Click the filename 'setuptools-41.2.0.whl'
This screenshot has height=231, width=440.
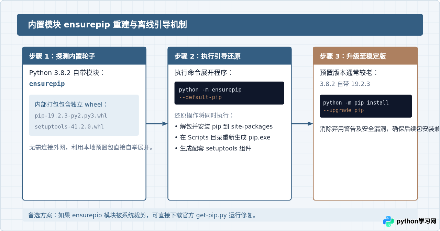tap(69, 127)
